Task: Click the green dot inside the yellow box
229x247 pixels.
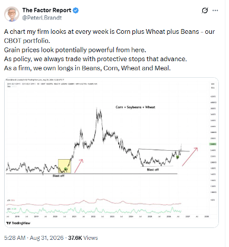Action: [x=66, y=169]
